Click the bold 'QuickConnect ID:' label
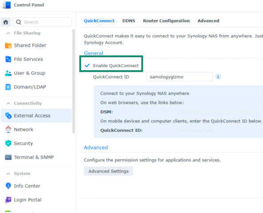Viewport: 263px width, 213px height. click(121, 130)
